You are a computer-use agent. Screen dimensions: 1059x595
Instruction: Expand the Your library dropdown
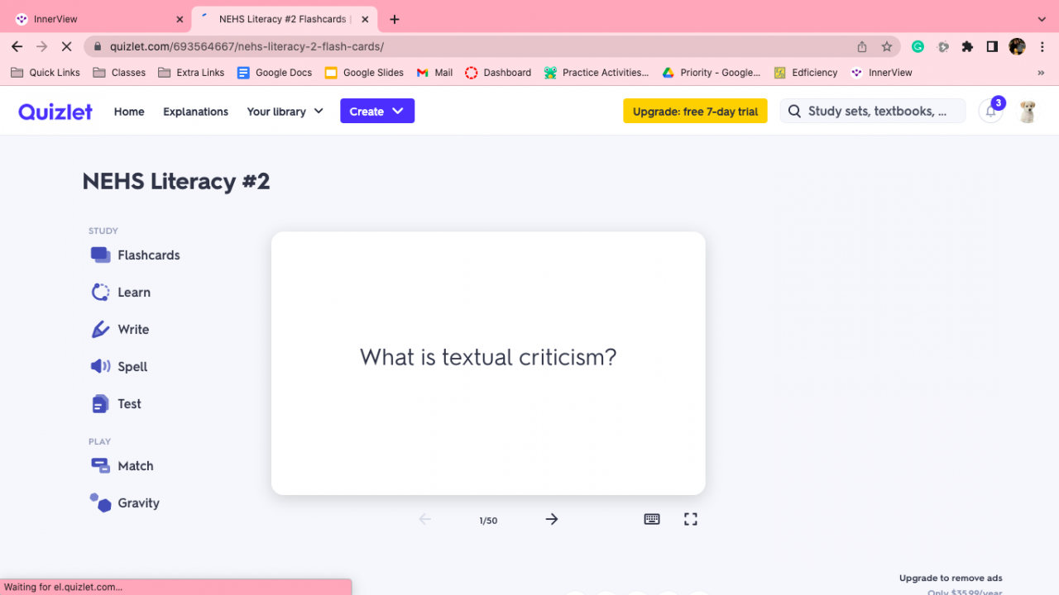285,112
